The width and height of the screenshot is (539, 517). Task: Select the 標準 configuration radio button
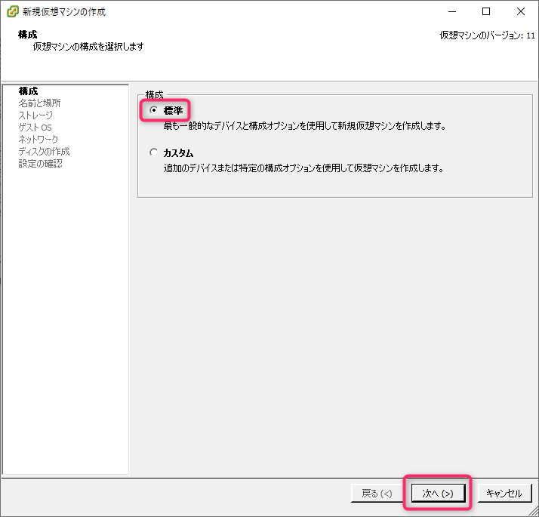pos(154,110)
